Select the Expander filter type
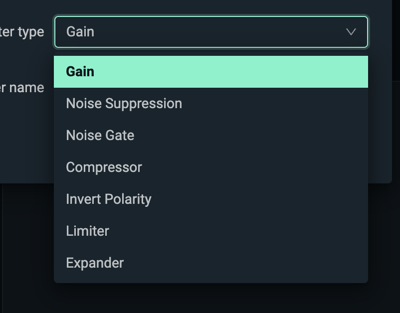The height and width of the screenshot is (313, 400). pyautogui.click(x=95, y=263)
